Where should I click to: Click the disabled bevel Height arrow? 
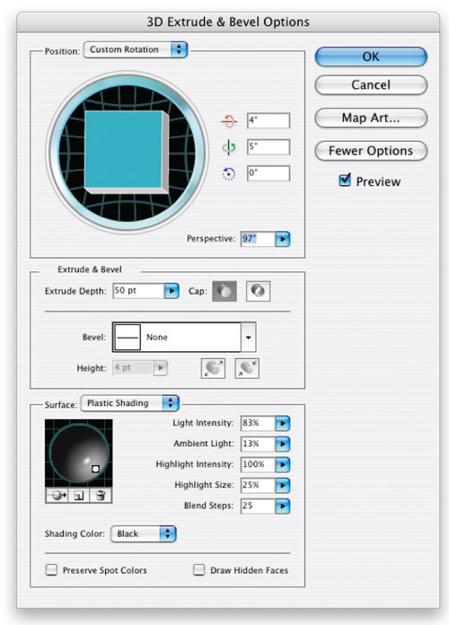161,368
